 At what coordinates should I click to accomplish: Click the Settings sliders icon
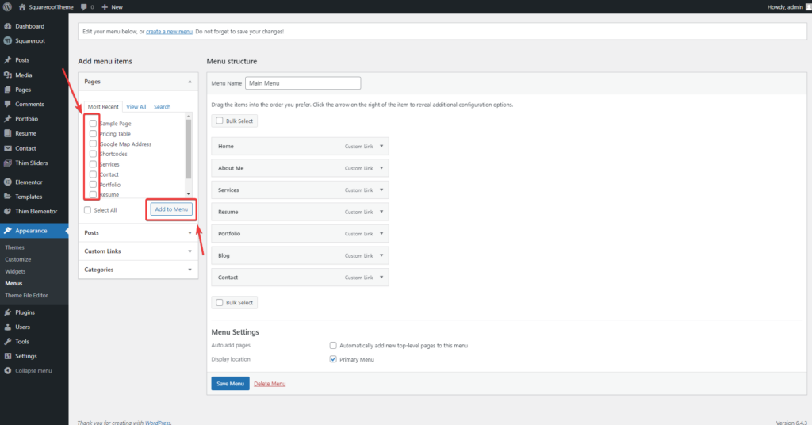(x=8, y=356)
